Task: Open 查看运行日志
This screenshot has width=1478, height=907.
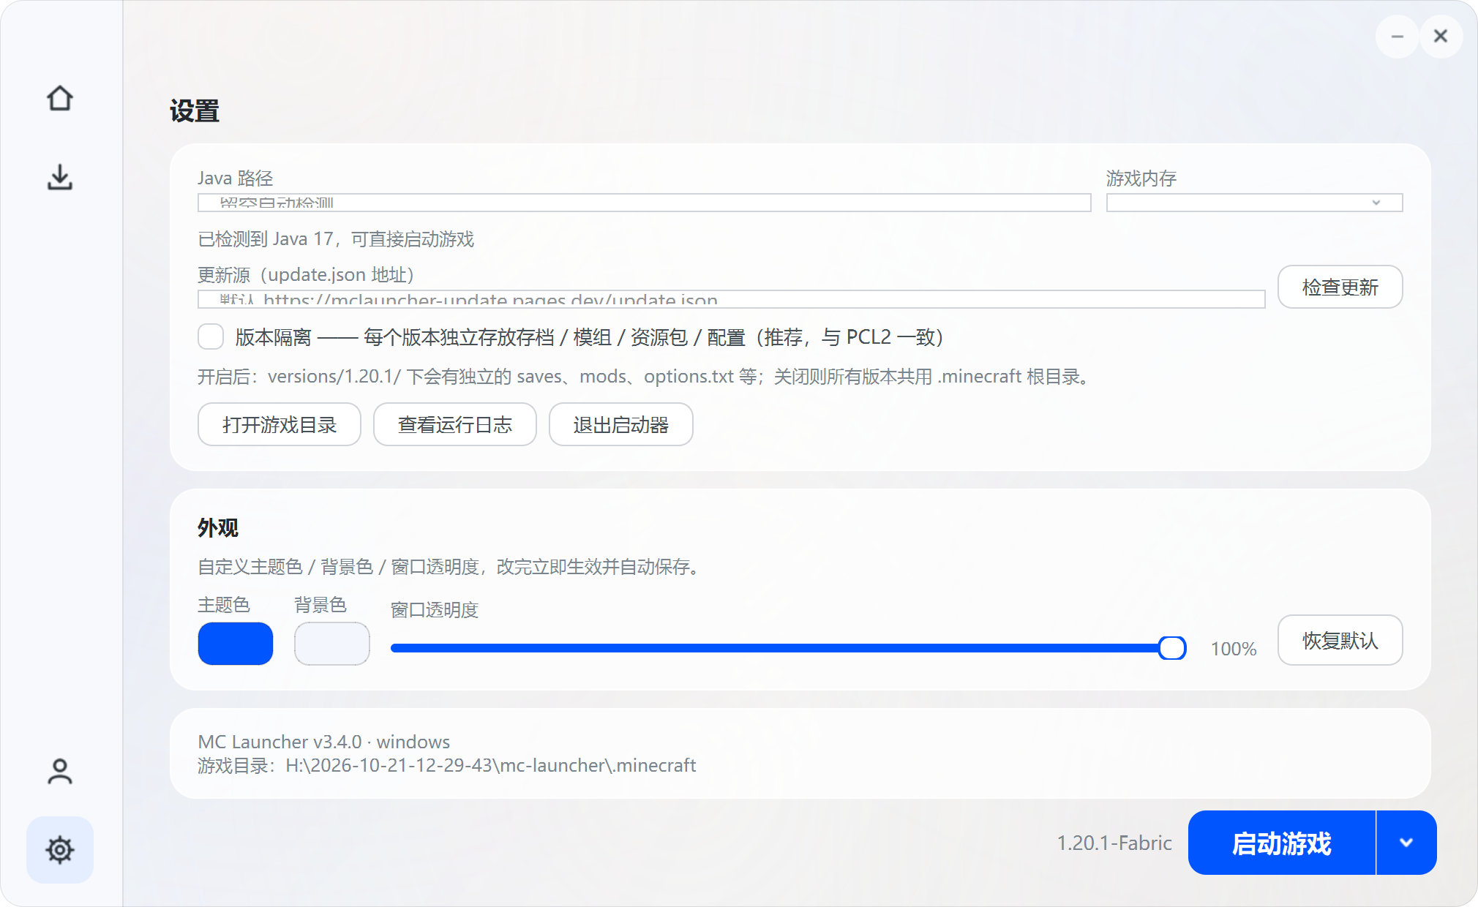Action: tap(454, 424)
